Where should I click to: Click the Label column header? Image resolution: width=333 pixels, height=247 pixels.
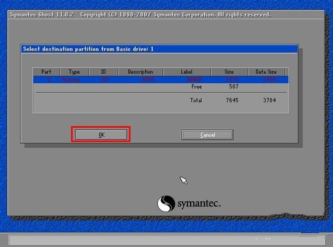(x=186, y=72)
